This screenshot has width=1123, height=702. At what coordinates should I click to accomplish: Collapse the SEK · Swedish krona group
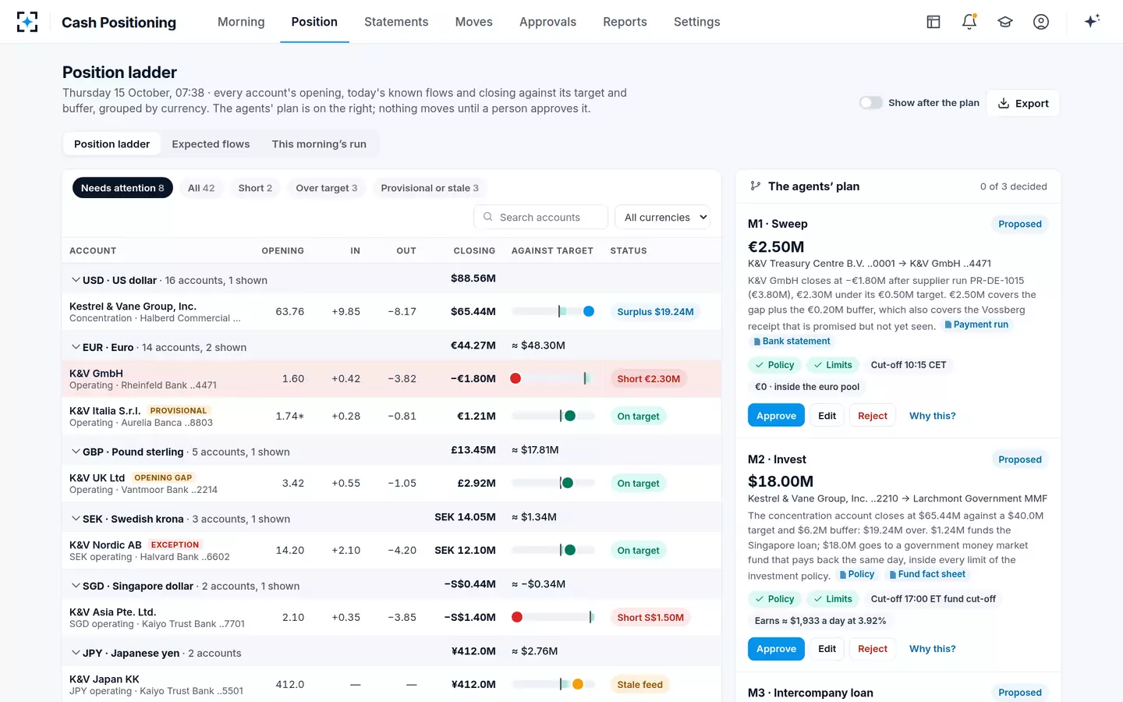pos(76,519)
